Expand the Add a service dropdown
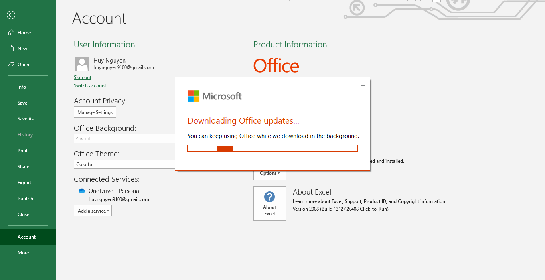The image size is (545, 280). pos(93,211)
